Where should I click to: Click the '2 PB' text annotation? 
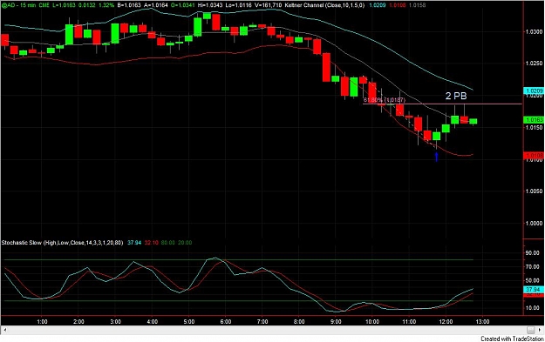tap(456, 96)
